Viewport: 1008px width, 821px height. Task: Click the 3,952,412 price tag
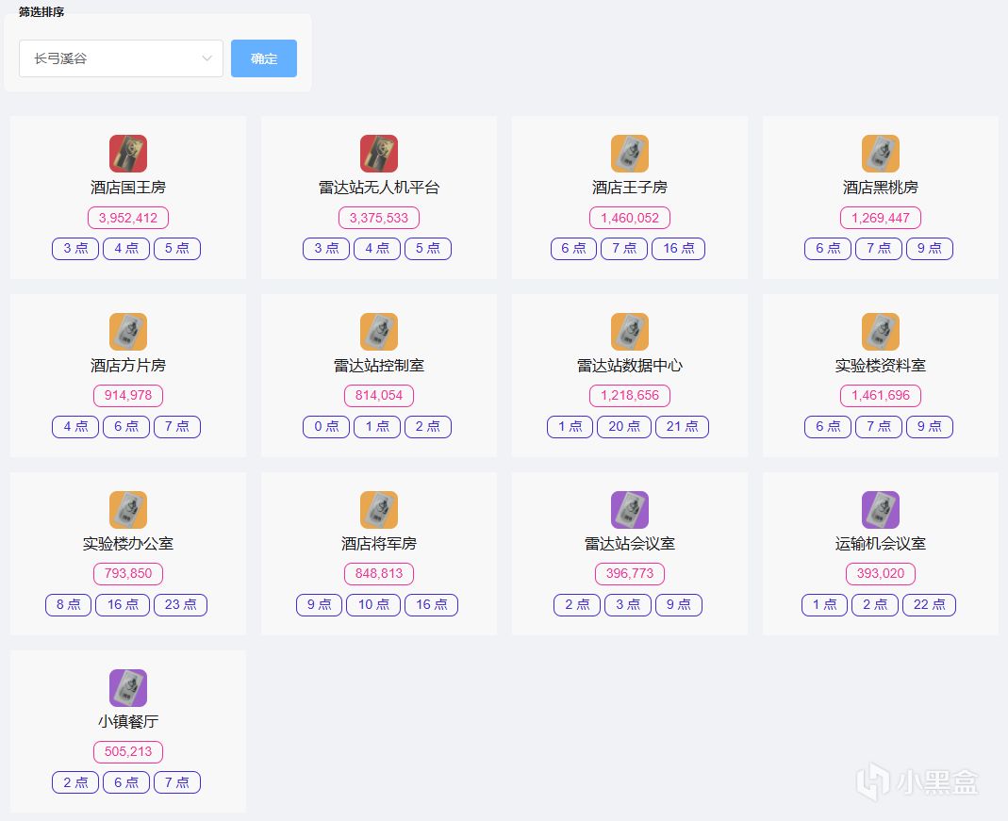click(x=128, y=218)
